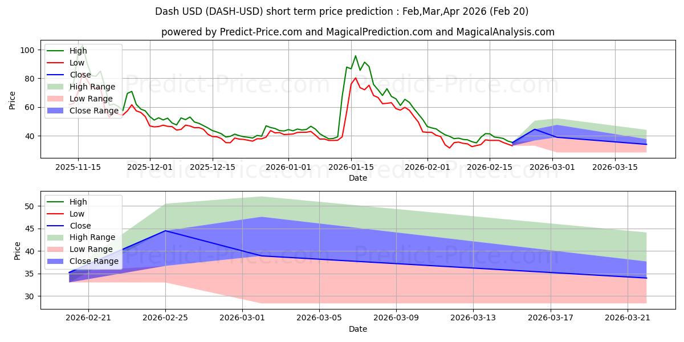Image resolution: width=684 pixels, height=342 pixels.
Task: Click the Predict-Price.com powered-by subtitle
Action: coord(357,32)
